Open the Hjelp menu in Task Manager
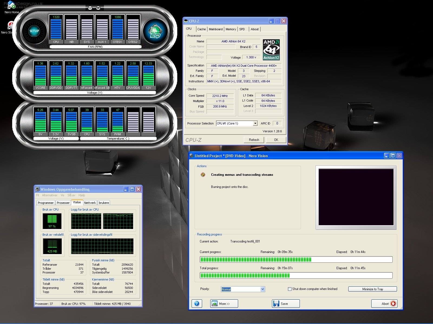The height and width of the screenshot is (324, 433). [82, 195]
